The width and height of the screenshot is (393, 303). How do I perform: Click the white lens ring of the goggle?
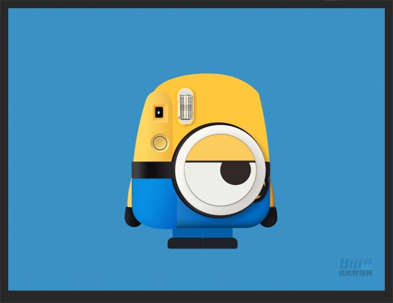click(220, 170)
